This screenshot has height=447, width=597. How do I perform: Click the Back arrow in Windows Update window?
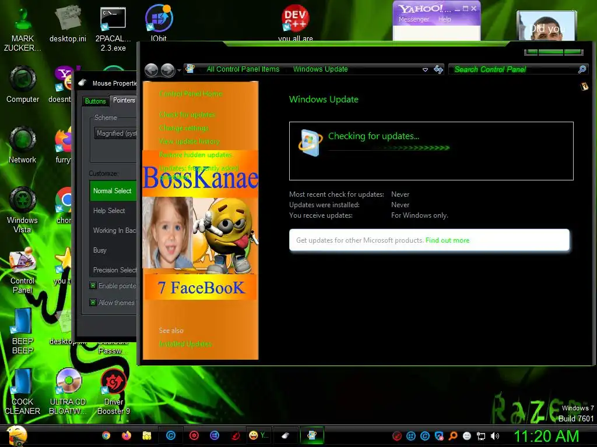point(152,70)
